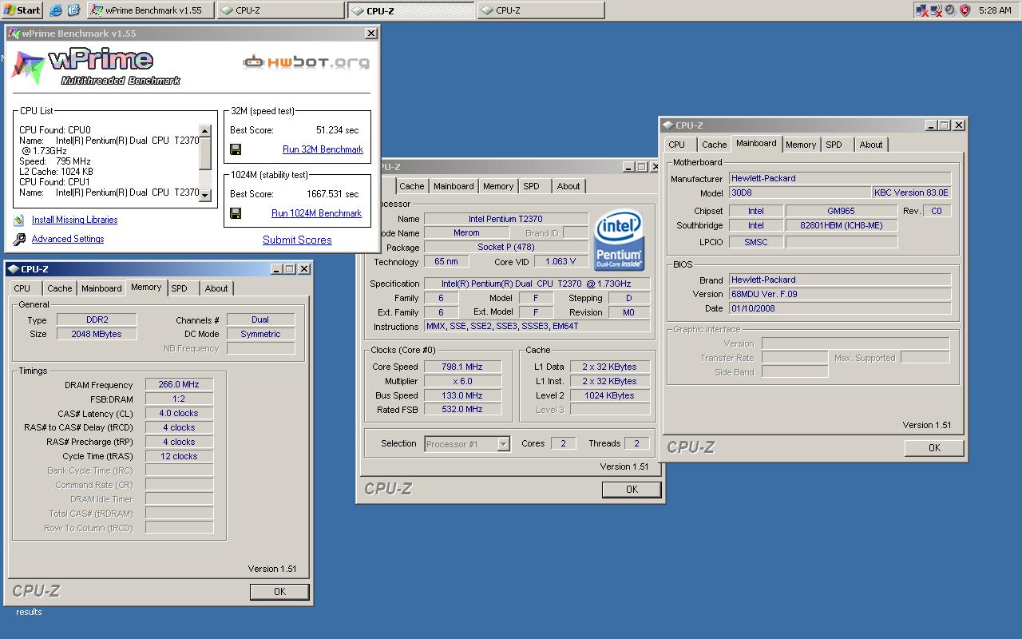Close the wPrime Benchmark window
The image size is (1022, 639).
point(371,34)
